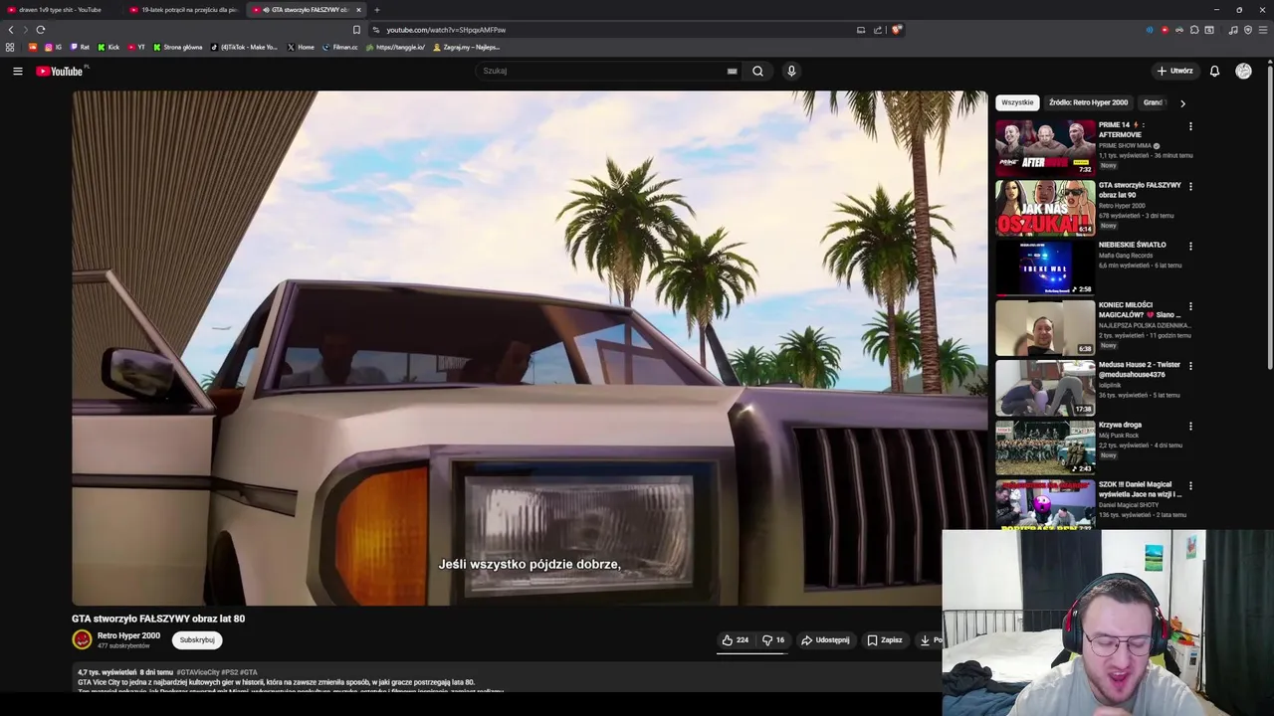Viewport: 1274px width, 716px height.
Task: Like the video with thumbs up
Action: (736, 640)
